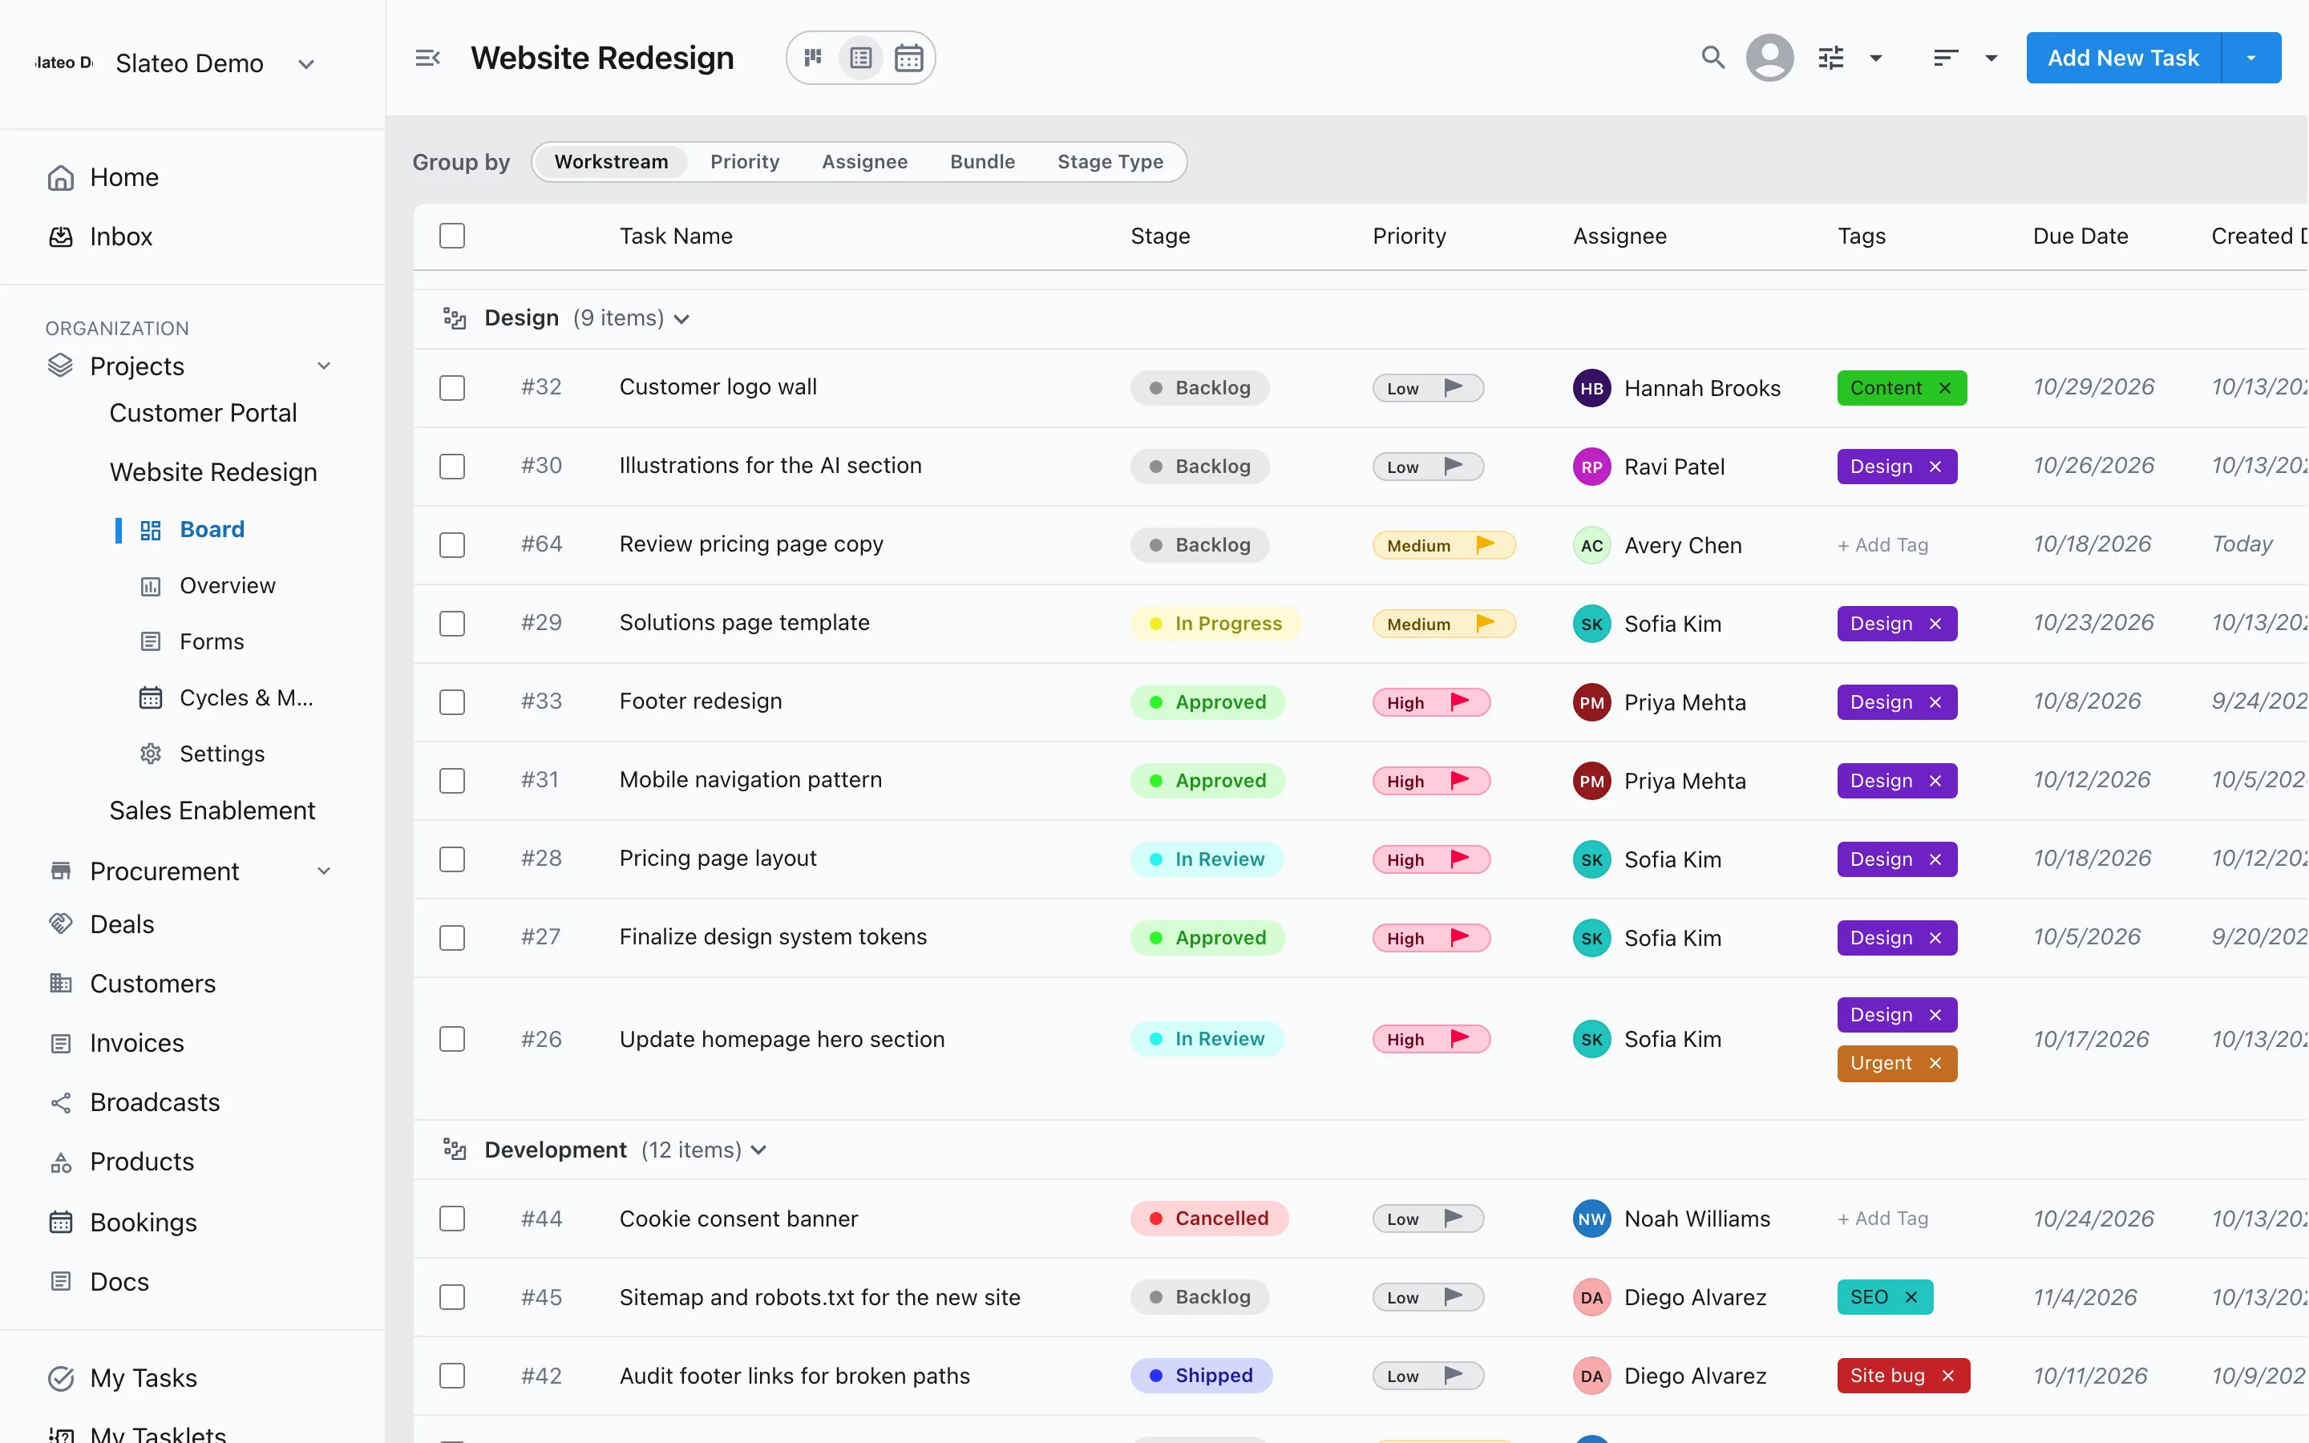Group by Assignee
2309x1443 pixels.
(x=864, y=161)
